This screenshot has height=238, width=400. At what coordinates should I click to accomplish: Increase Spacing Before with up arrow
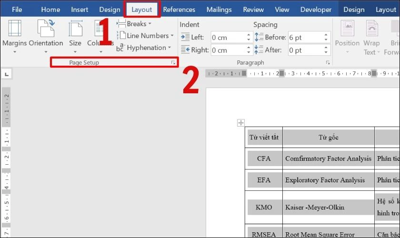pos(326,35)
